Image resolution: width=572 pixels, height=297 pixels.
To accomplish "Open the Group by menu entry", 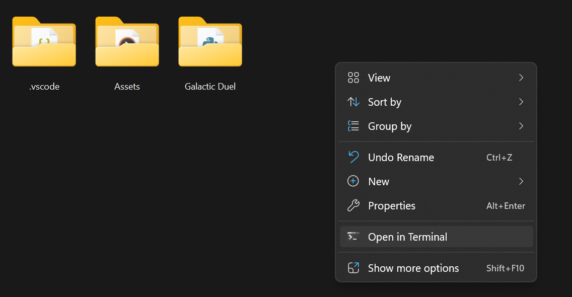I will (436, 126).
